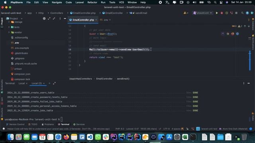Jump to previous highlighted error up arrow
Viewport: 255px width, 143px height.
[245, 26]
